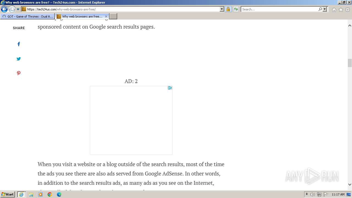This screenshot has width=352, height=198.
Task: Go back with the browser Back button
Action: [x=4, y=9]
